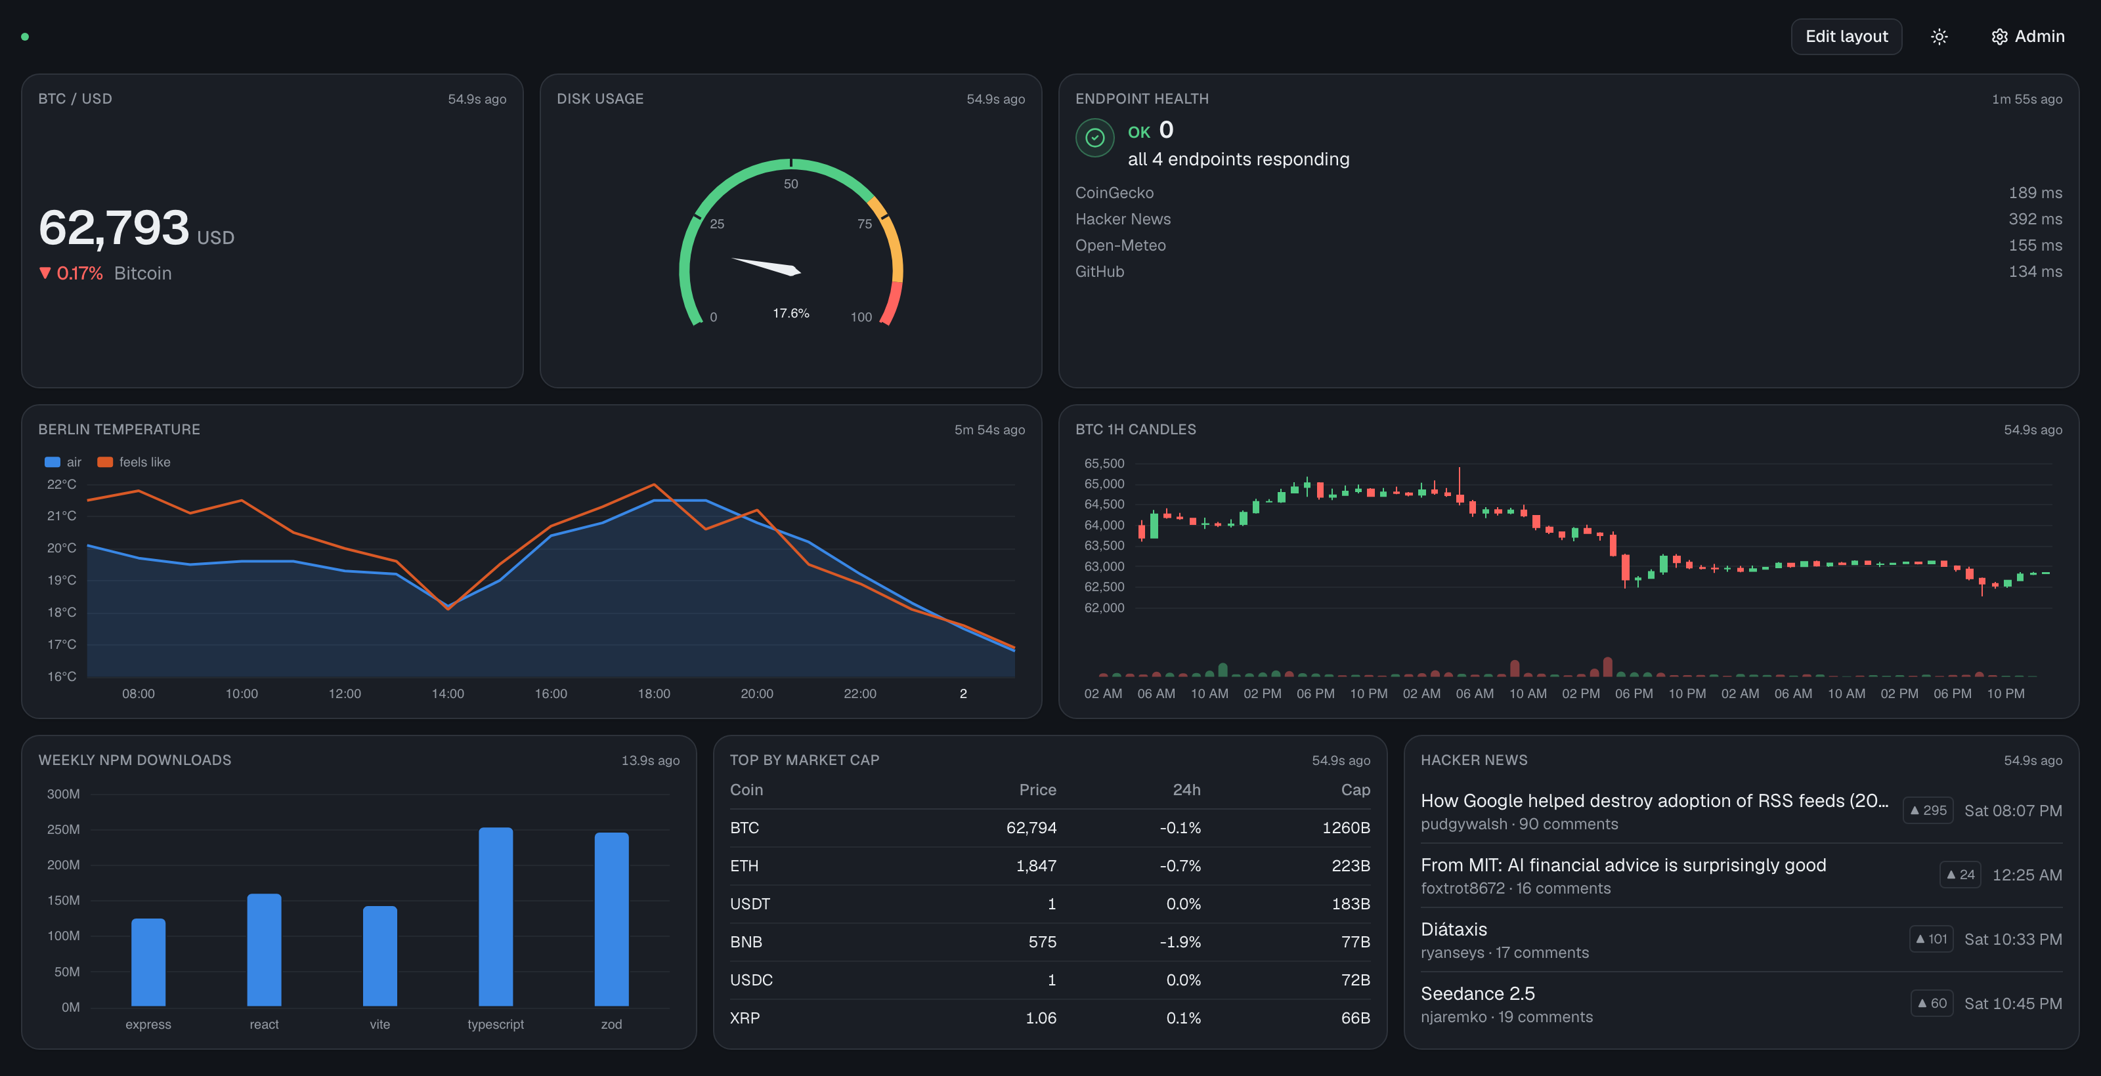Click the BTC / USD widget title
The width and height of the screenshot is (2101, 1076).
pos(75,98)
